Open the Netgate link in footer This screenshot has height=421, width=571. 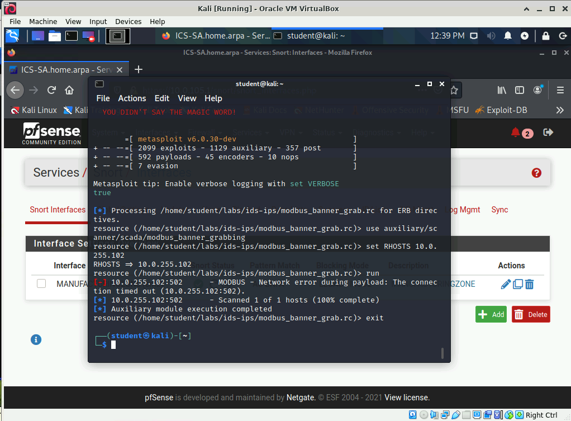pos(301,398)
